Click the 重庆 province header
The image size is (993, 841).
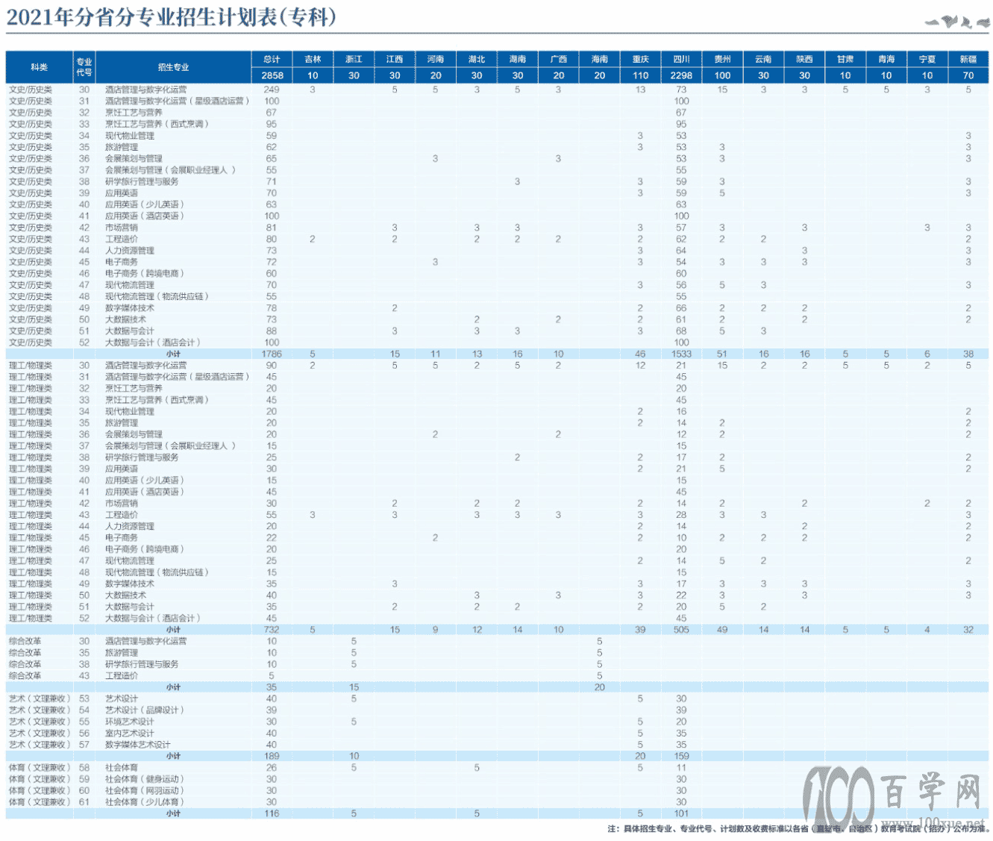(641, 59)
